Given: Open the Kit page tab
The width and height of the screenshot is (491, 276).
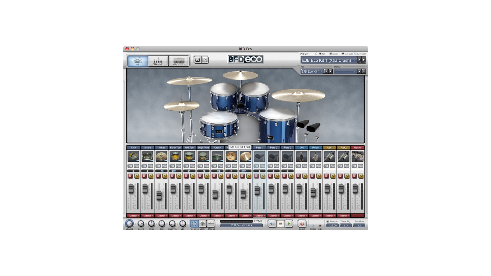Looking at the screenshot, I should tap(137, 61).
